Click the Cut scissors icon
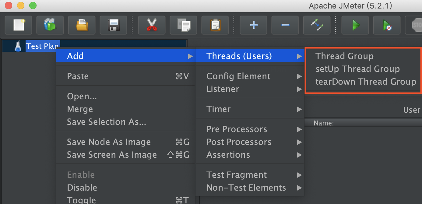Screen dimensions: 422x204 point(152,25)
